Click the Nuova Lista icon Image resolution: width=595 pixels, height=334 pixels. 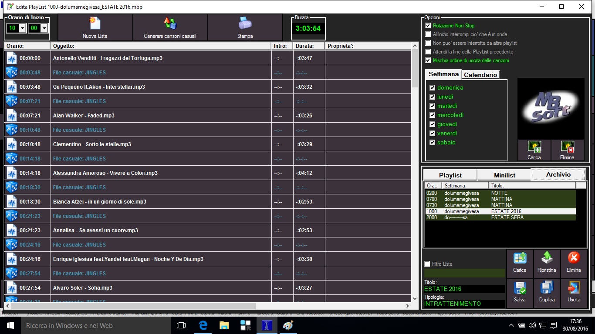(95, 24)
